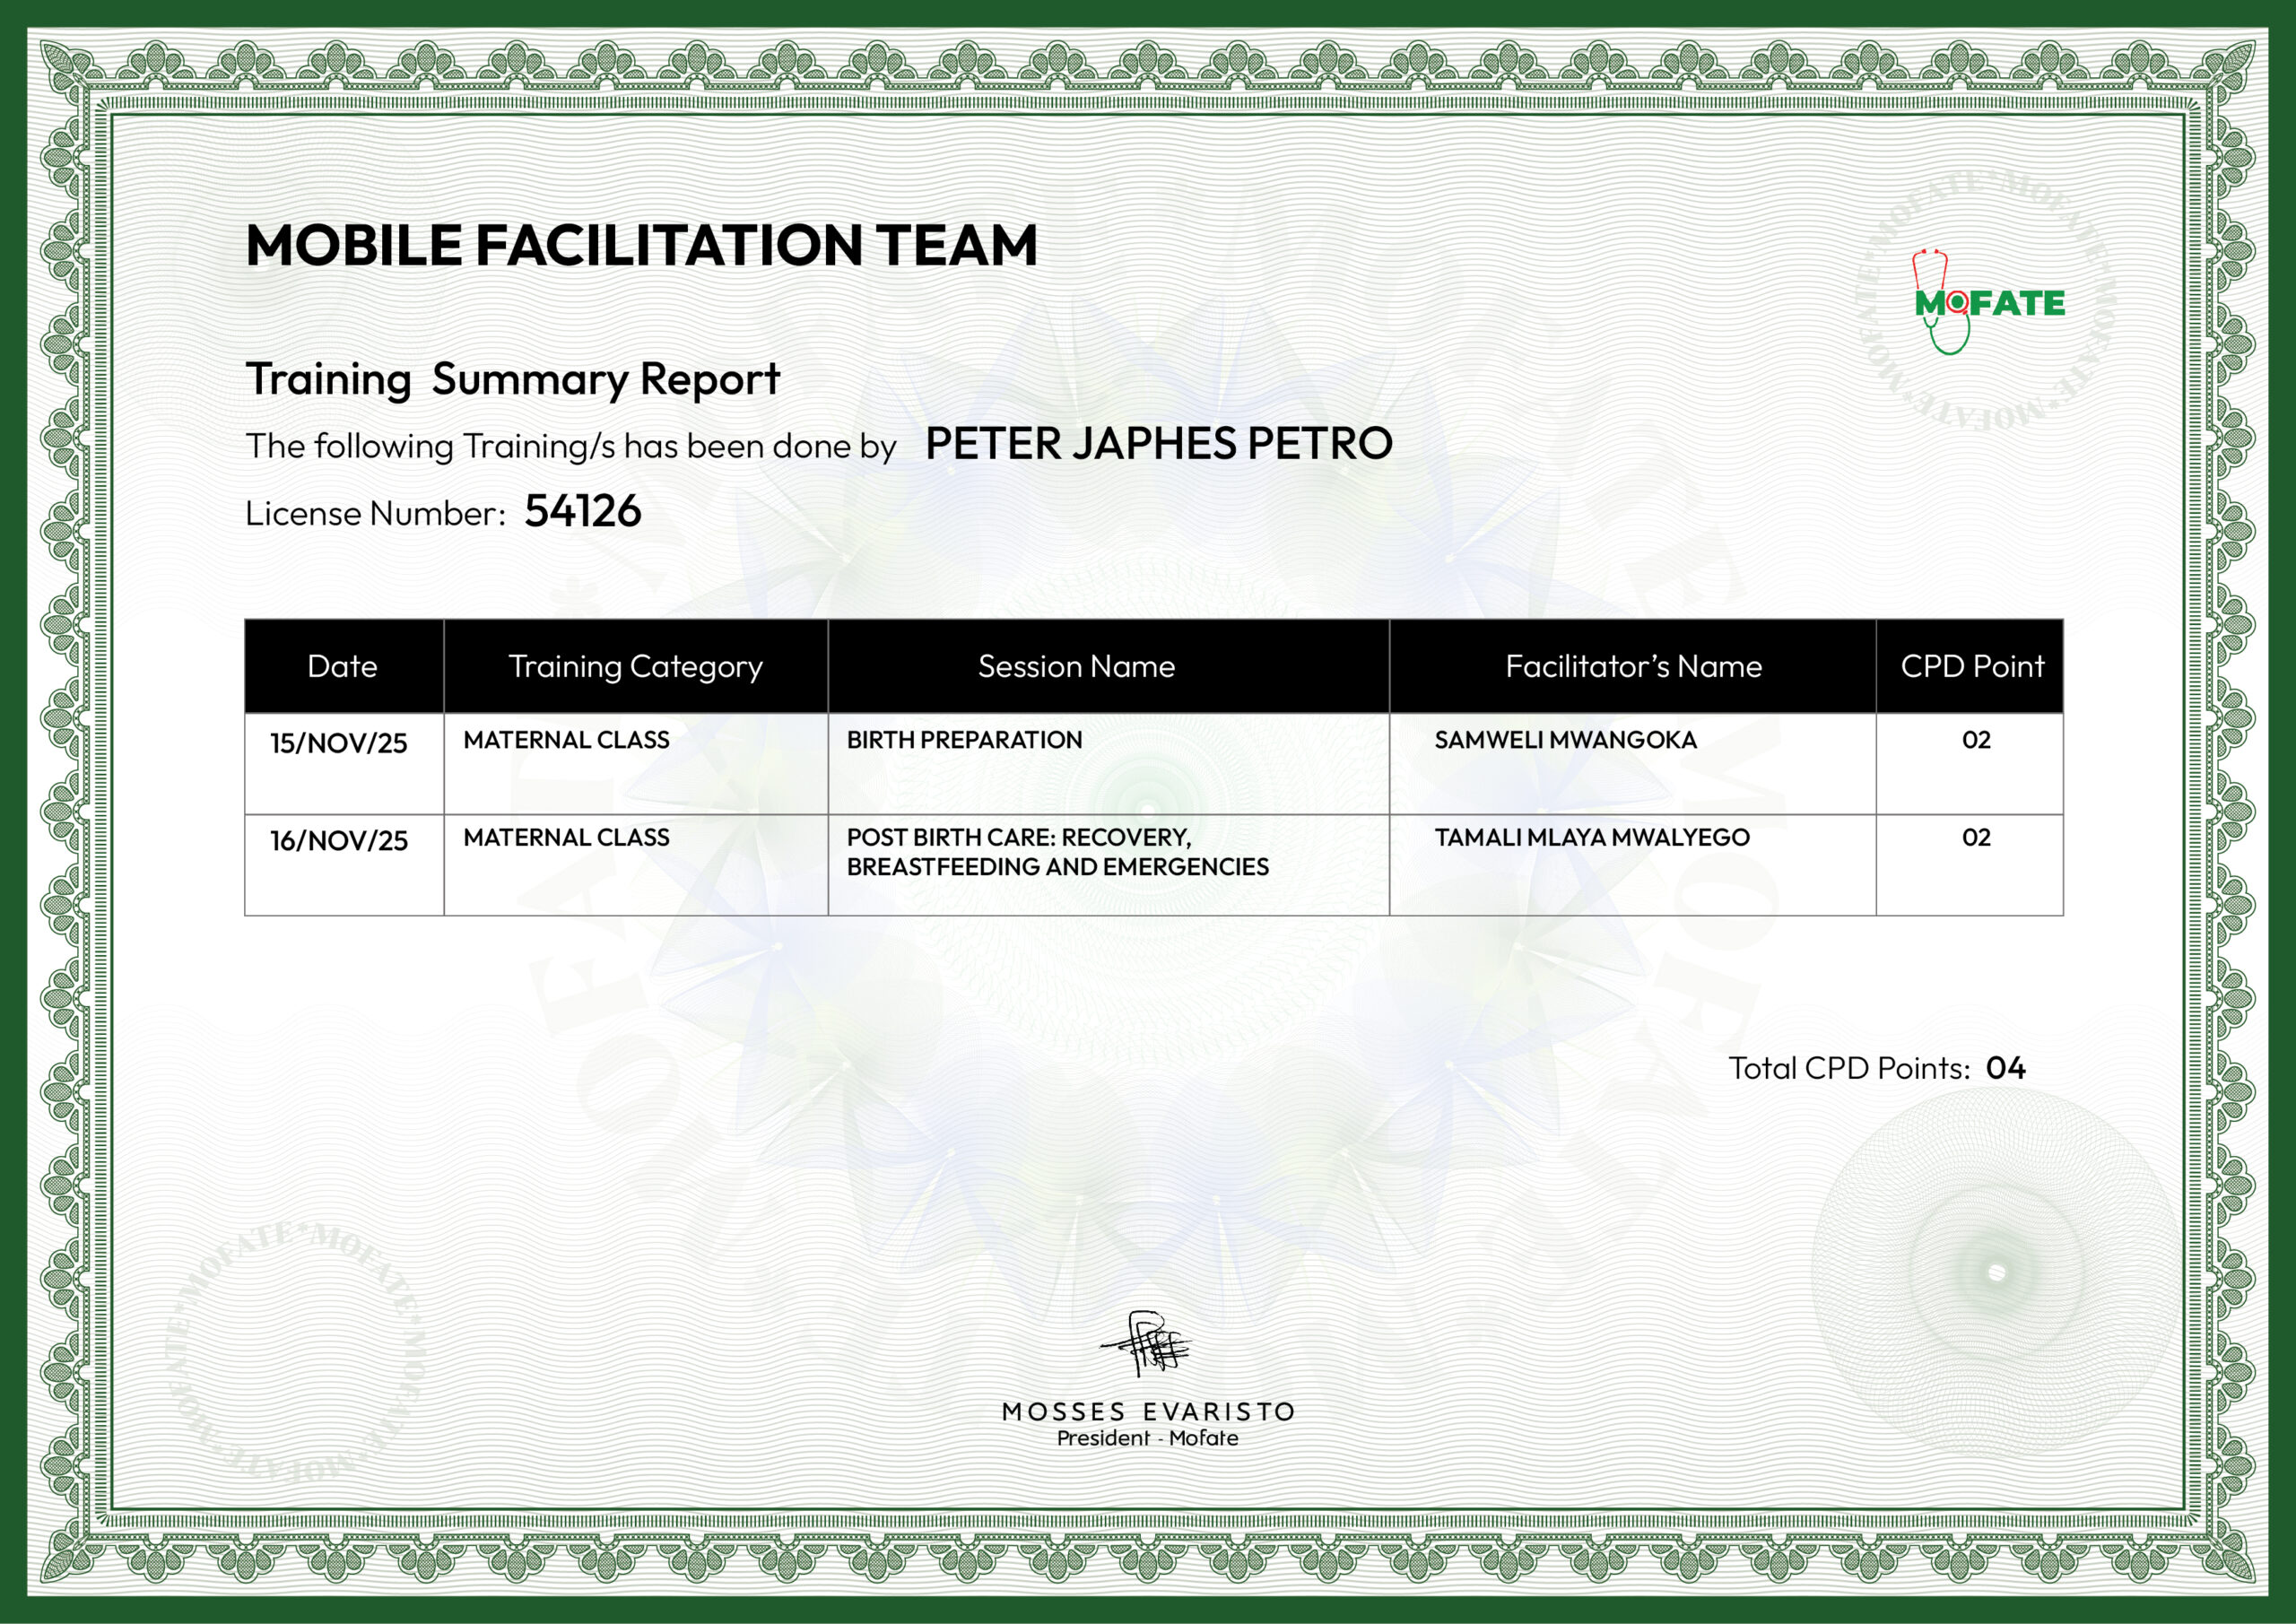The image size is (2296, 1624).
Task: Click the Total CPD Points value 04
Action: [x=2005, y=1068]
